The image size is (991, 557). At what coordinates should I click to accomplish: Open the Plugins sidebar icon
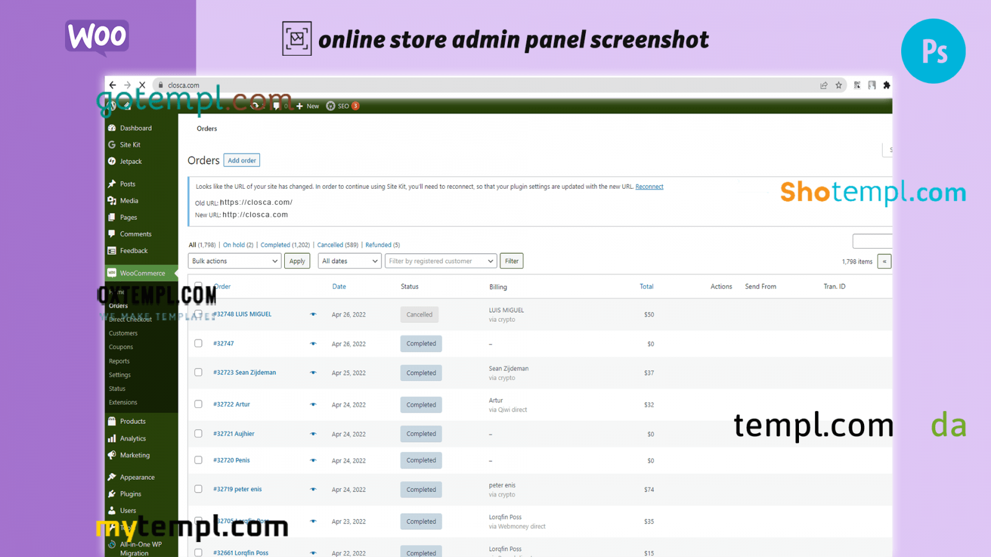(x=112, y=494)
